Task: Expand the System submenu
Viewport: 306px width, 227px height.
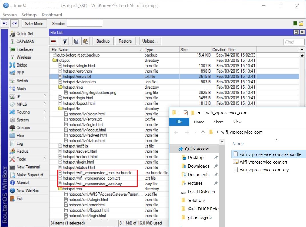Action: tap(45, 119)
